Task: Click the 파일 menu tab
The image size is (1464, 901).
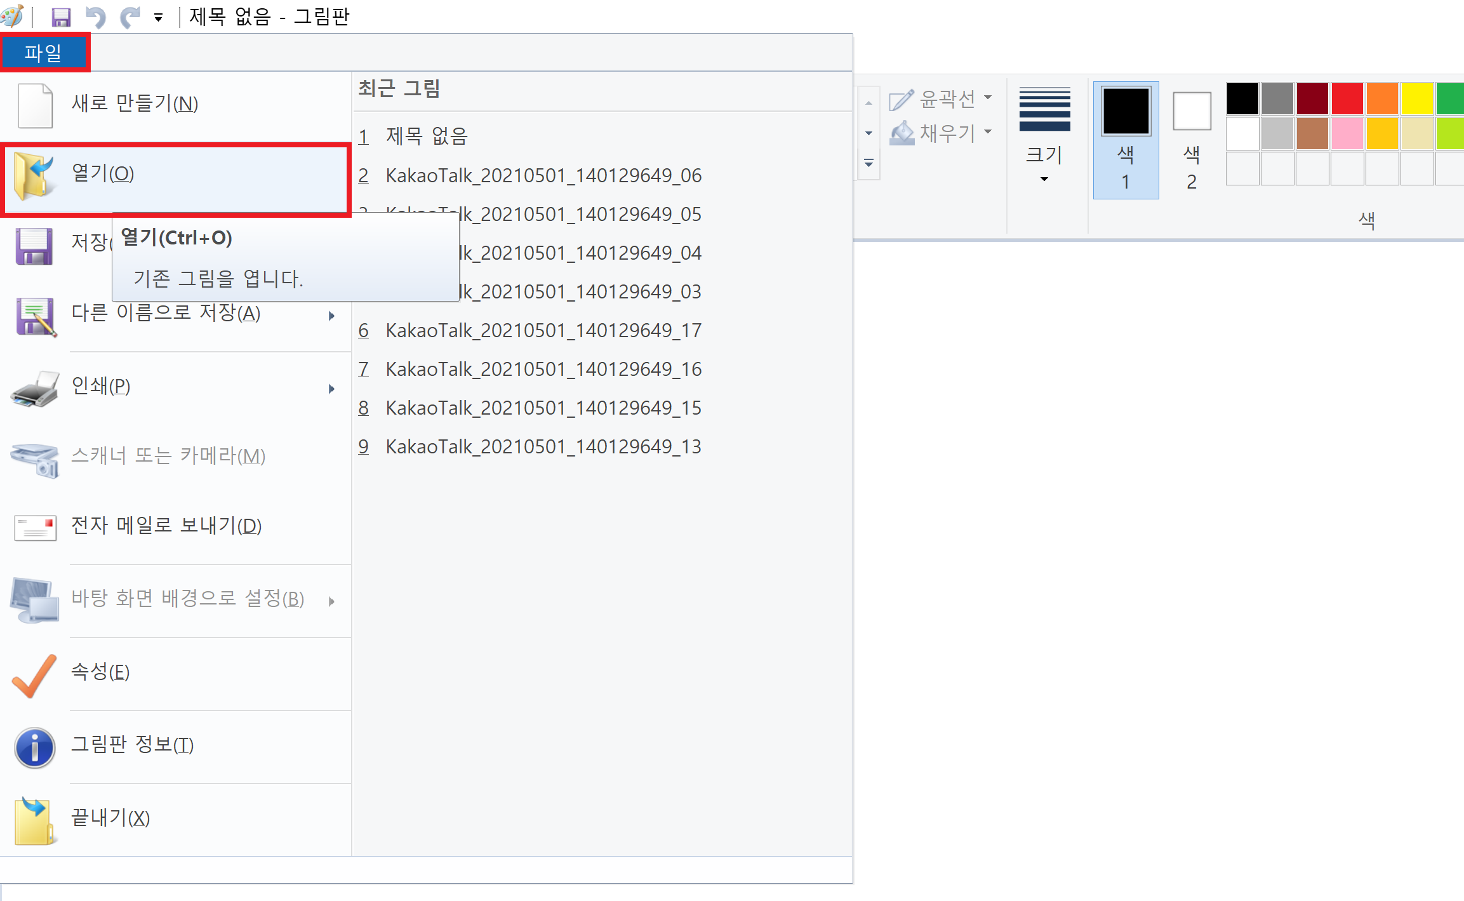Action: [43, 52]
